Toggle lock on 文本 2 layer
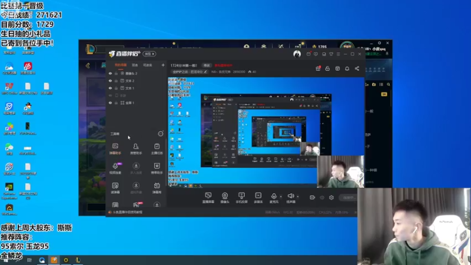 coord(116,81)
